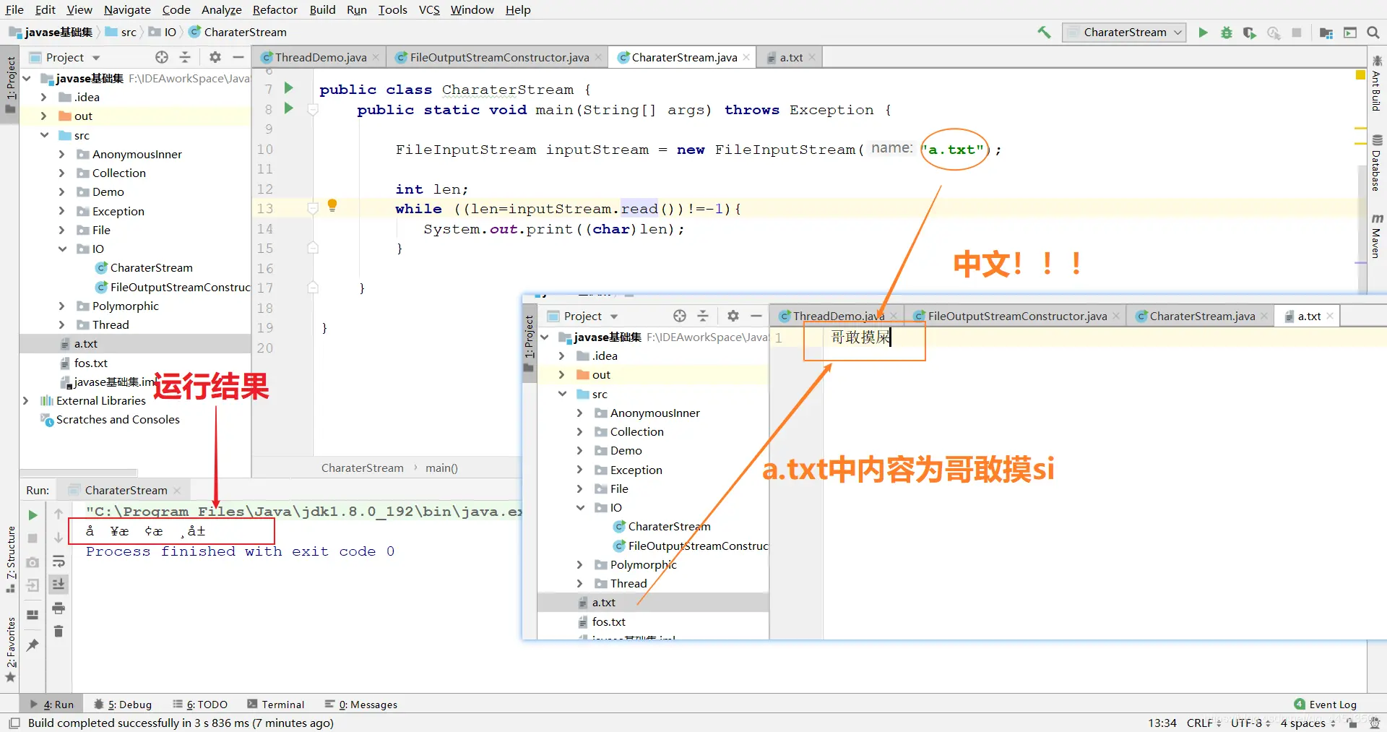1387x732 pixels.
Task: Open Project panel settings gear
Action: 215,57
